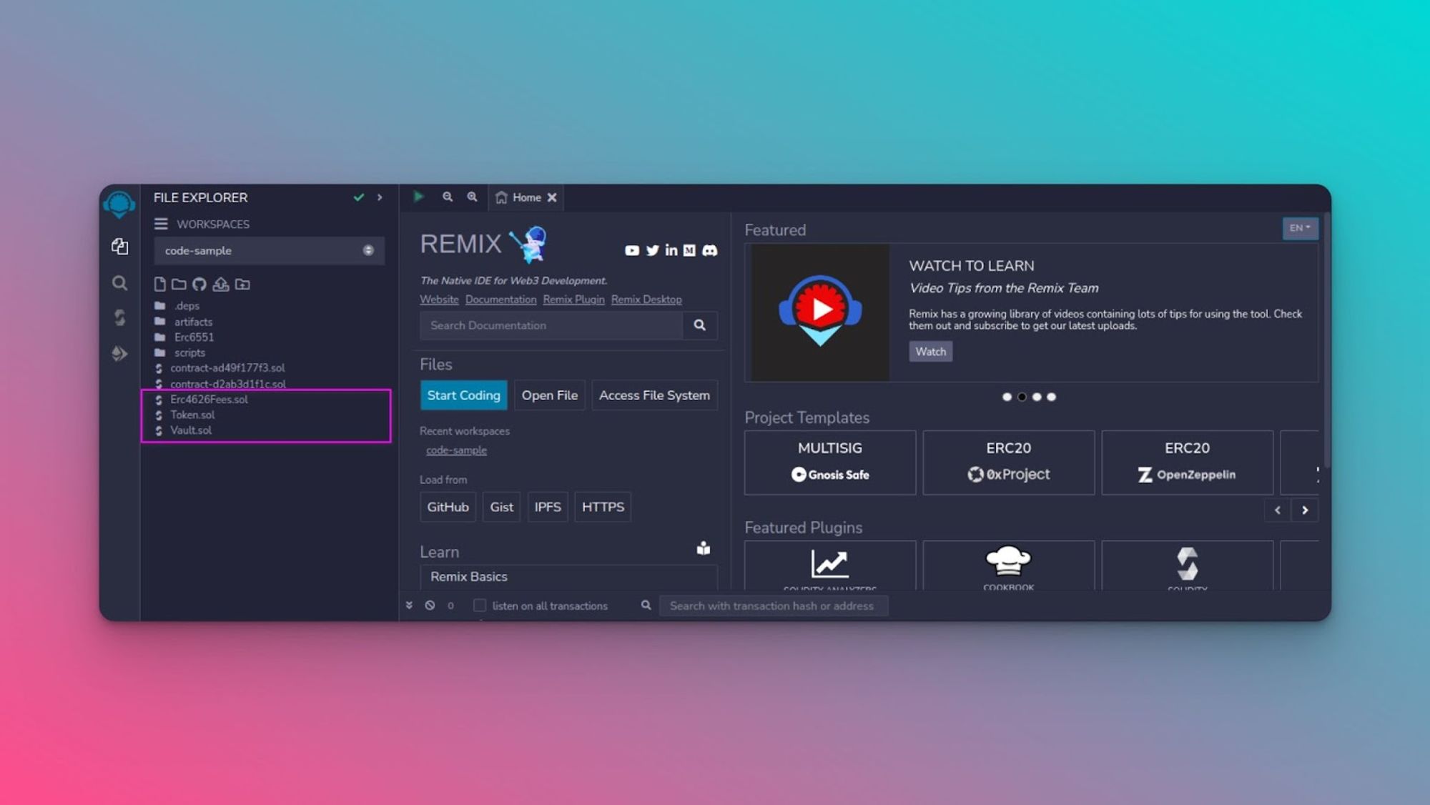Create a new folder icon
Image resolution: width=1430 pixels, height=805 pixels.
coord(179,285)
